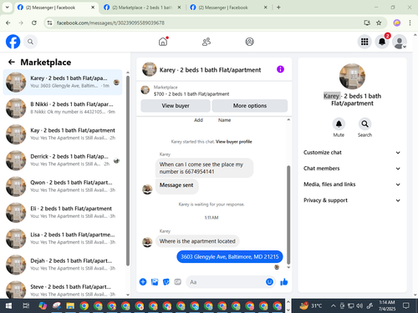Image resolution: width=418 pixels, height=313 pixels.
Task: Open the emoji picker in message box
Action: coord(269,282)
